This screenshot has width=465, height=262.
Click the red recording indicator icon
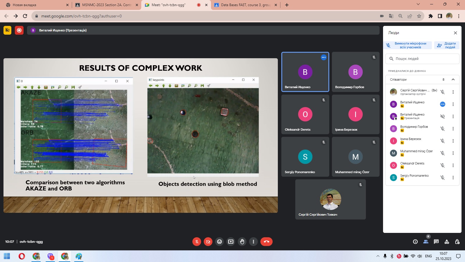coord(19,30)
